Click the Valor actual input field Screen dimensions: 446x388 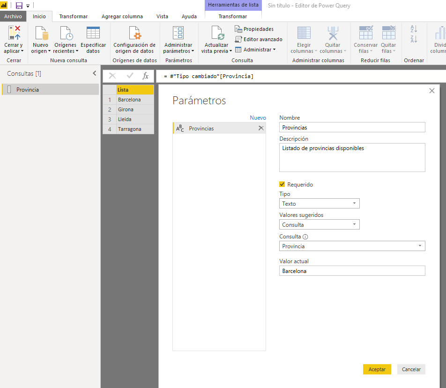(x=352, y=271)
